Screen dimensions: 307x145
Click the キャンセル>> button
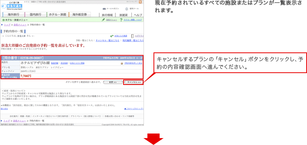coord(134,82)
